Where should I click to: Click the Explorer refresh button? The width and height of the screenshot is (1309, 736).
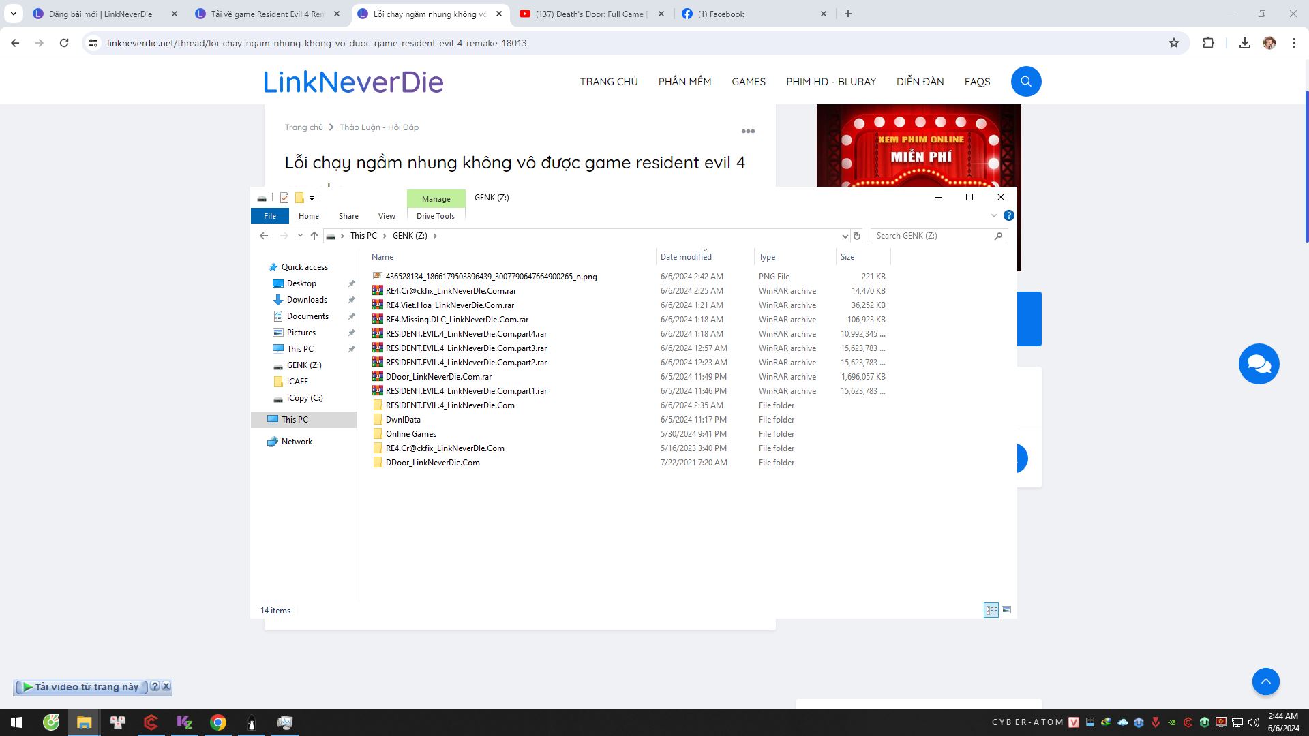(x=857, y=236)
